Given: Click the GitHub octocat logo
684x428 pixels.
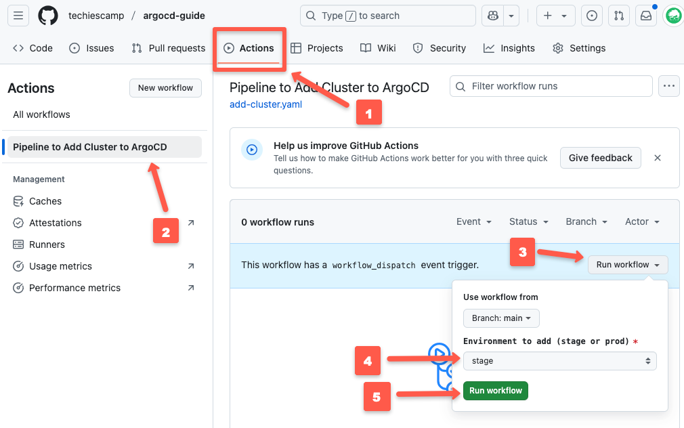Looking at the screenshot, I should (47, 15).
